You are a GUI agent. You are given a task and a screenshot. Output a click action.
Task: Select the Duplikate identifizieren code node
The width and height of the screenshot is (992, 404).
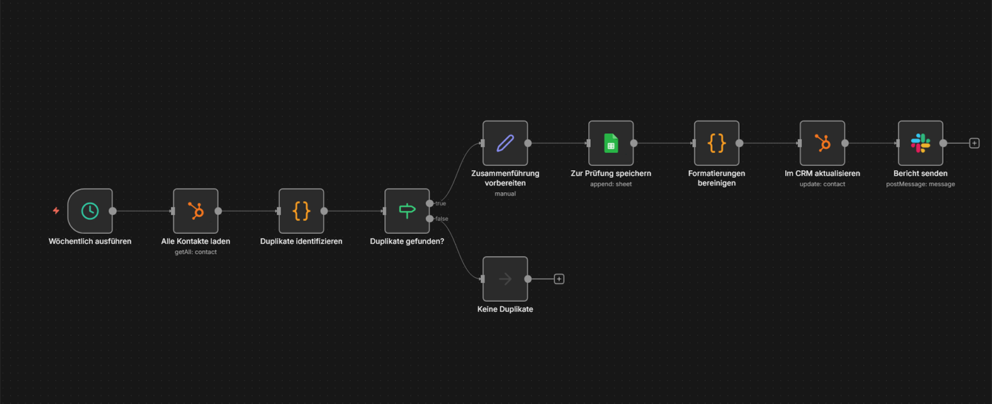(x=301, y=211)
